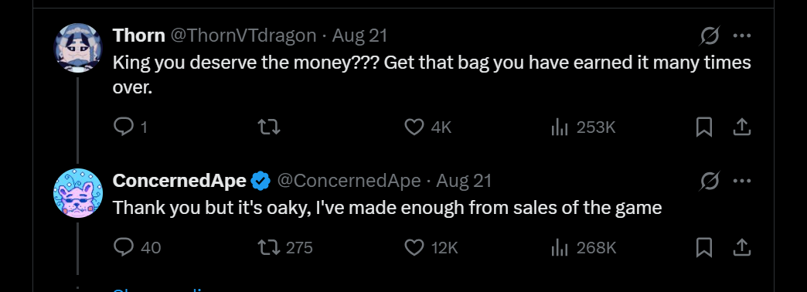Screen dimensions: 807x292
Task: Reply to ConcernedApe's tweet with 40 replies
Action: point(137,248)
